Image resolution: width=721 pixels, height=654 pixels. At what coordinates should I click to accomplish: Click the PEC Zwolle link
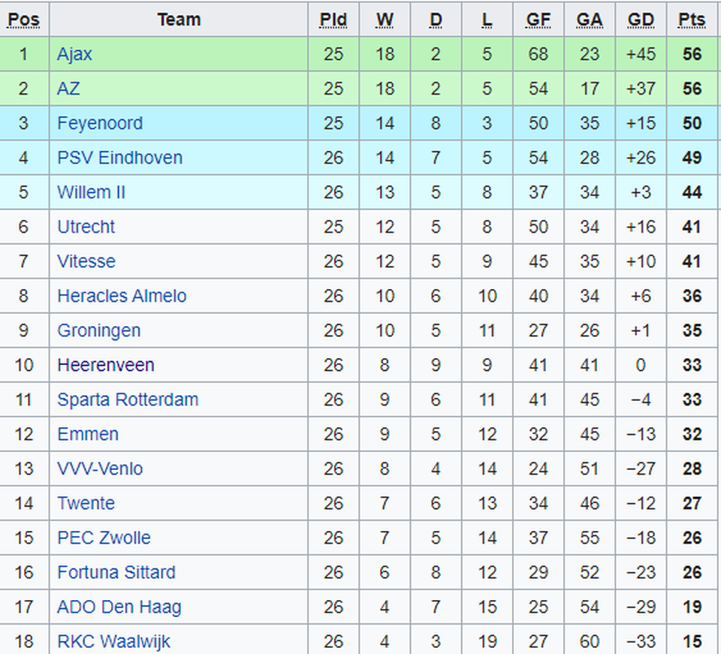coord(104,538)
